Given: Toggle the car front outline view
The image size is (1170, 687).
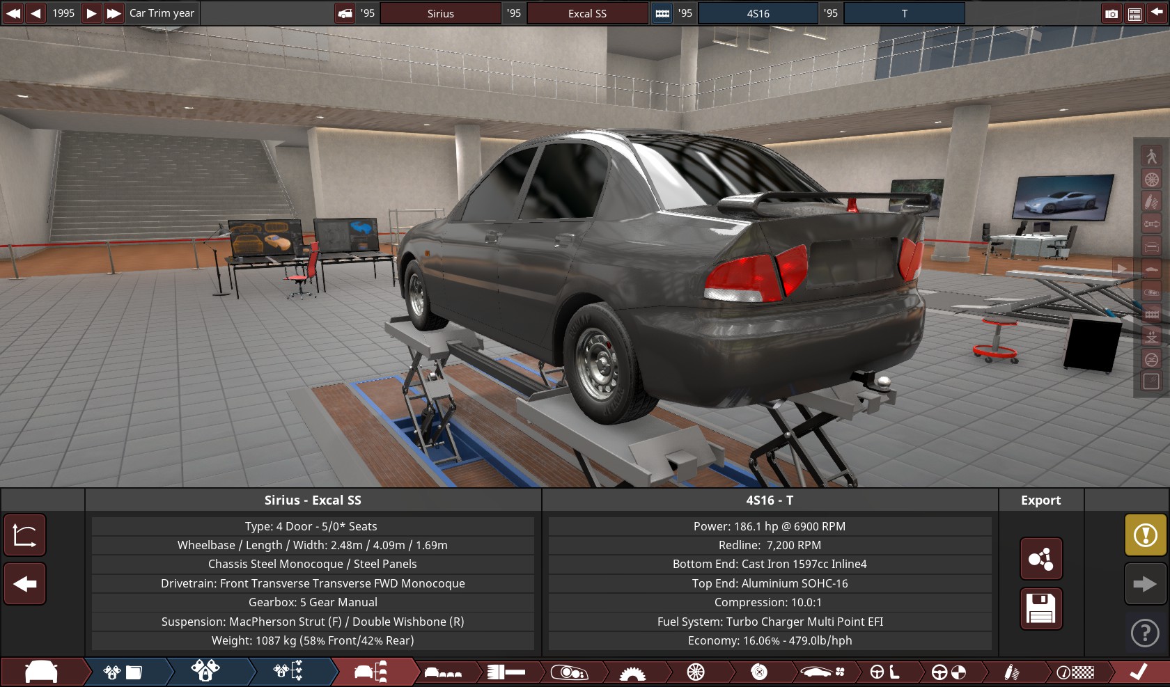Looking at the screenshot, I should [1151, 246].
